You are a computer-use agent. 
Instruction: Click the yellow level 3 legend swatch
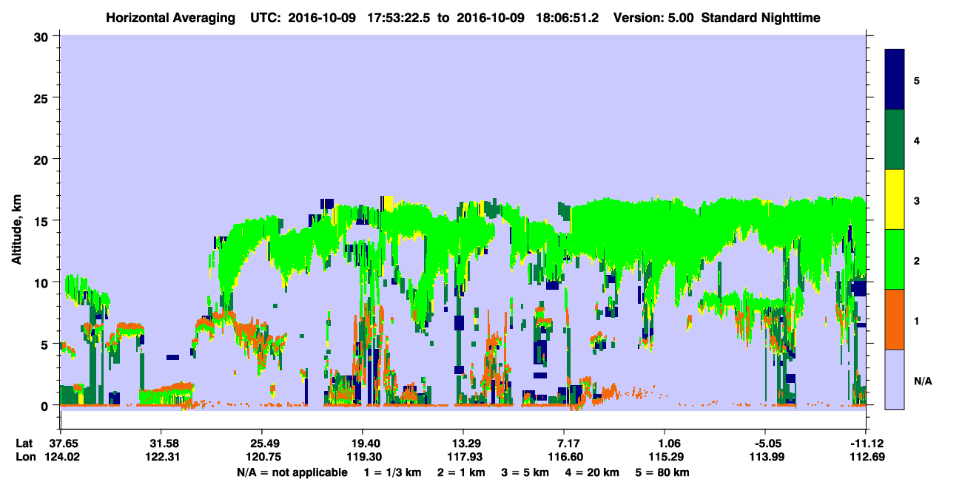pos(895,200)
